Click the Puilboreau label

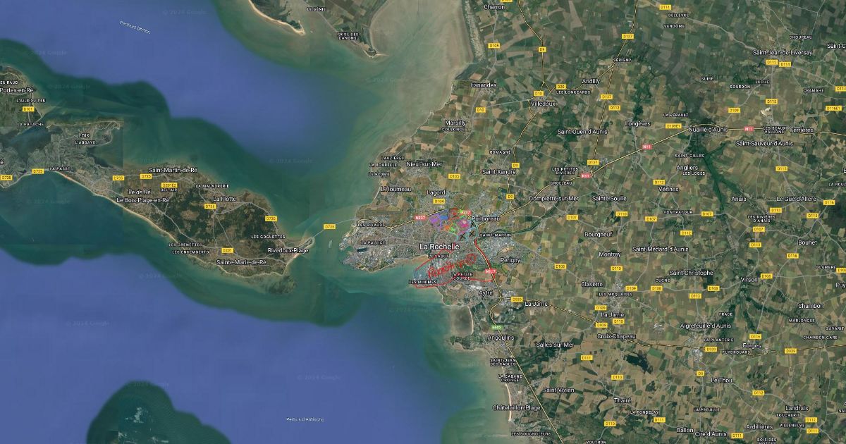tap(485, 218)
